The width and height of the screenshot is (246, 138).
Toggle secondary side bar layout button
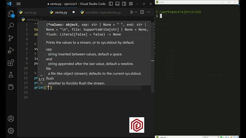click(x=124, y=4)
